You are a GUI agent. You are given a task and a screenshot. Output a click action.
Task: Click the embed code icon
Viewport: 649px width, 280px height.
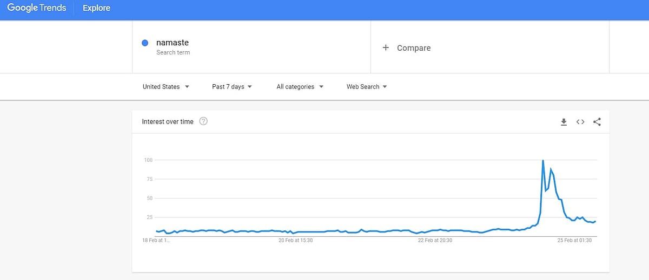tap(580, 122)
